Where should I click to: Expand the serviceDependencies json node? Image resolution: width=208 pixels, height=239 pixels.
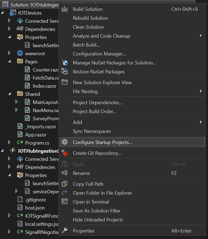point(17,191)
